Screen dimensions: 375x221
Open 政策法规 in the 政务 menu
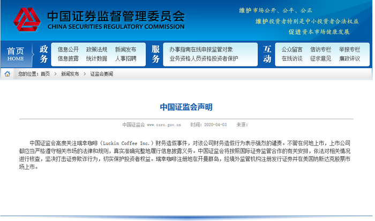click(97, 49)
